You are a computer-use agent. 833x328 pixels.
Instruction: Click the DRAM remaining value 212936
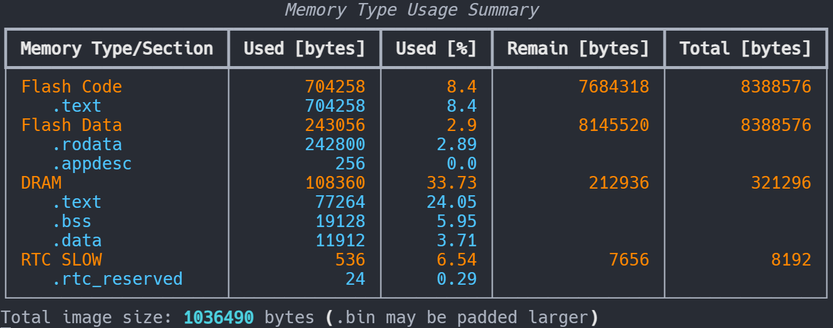click(619, 183)
